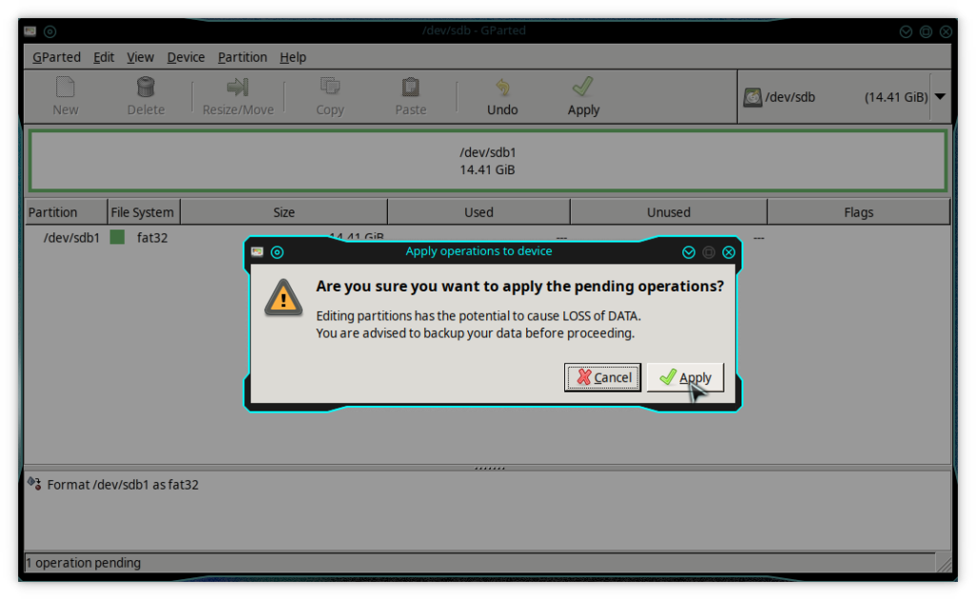Close the Apply operations dialog window
976x600 pixels.
pyautogui.click(x=729, y=252)
